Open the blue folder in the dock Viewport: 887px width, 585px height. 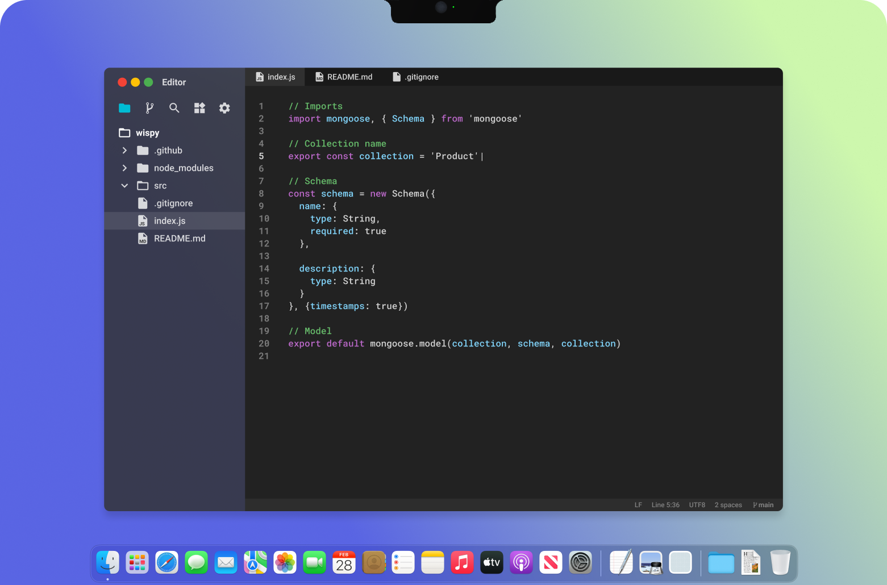(x=721, y=563)
